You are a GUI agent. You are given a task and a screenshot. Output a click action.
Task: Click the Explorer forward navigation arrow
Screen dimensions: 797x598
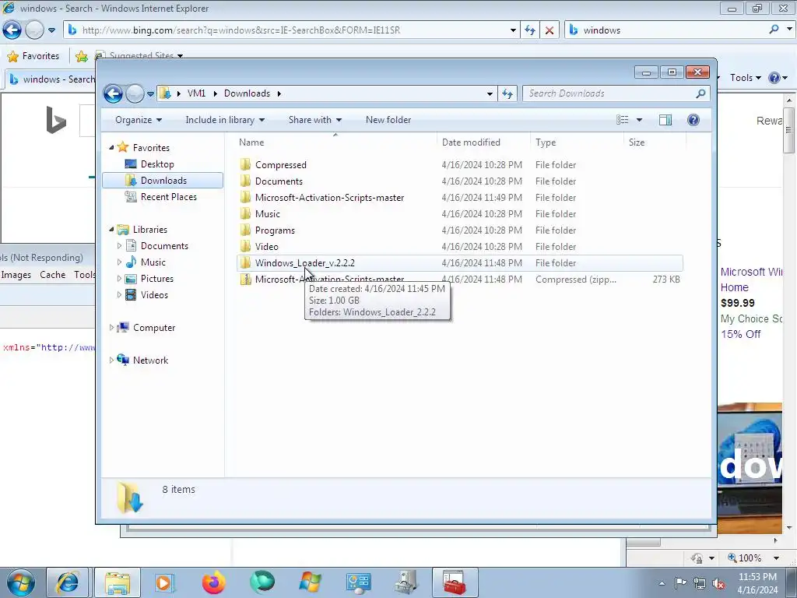[135, 93]
